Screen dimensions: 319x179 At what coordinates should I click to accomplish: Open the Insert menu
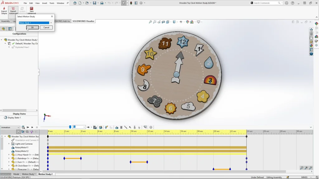click(45, 3)
